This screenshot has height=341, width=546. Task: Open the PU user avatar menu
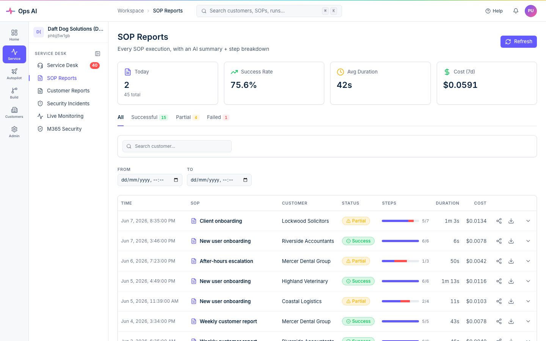click(x=531, y=11)
